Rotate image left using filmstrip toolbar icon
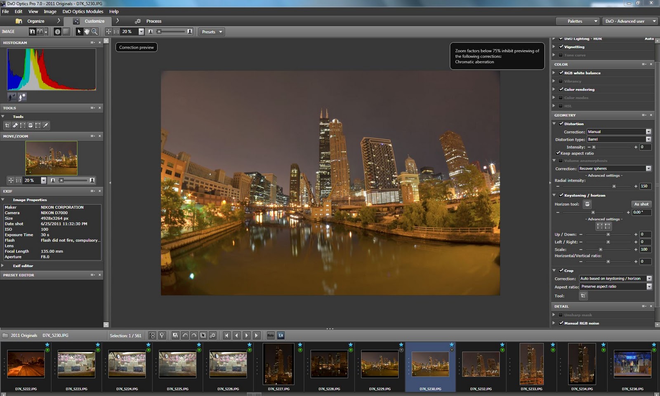The height and width of the screenshot is (396, 660). (185, 335)
